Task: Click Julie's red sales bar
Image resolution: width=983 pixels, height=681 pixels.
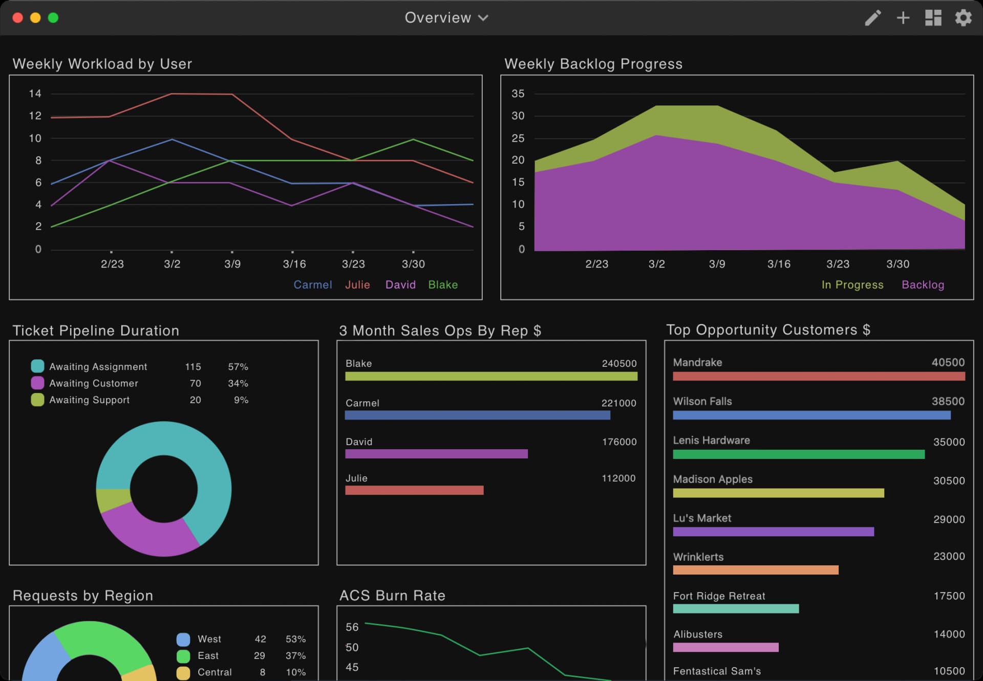Action: click(414, 490)
